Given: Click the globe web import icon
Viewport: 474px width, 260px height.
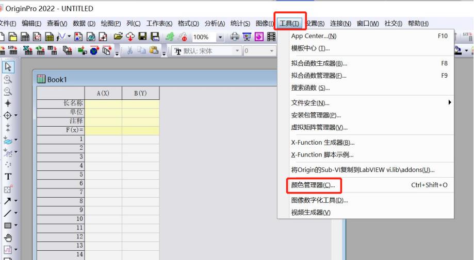Looking at the screenshot, I should click(94, 50).
